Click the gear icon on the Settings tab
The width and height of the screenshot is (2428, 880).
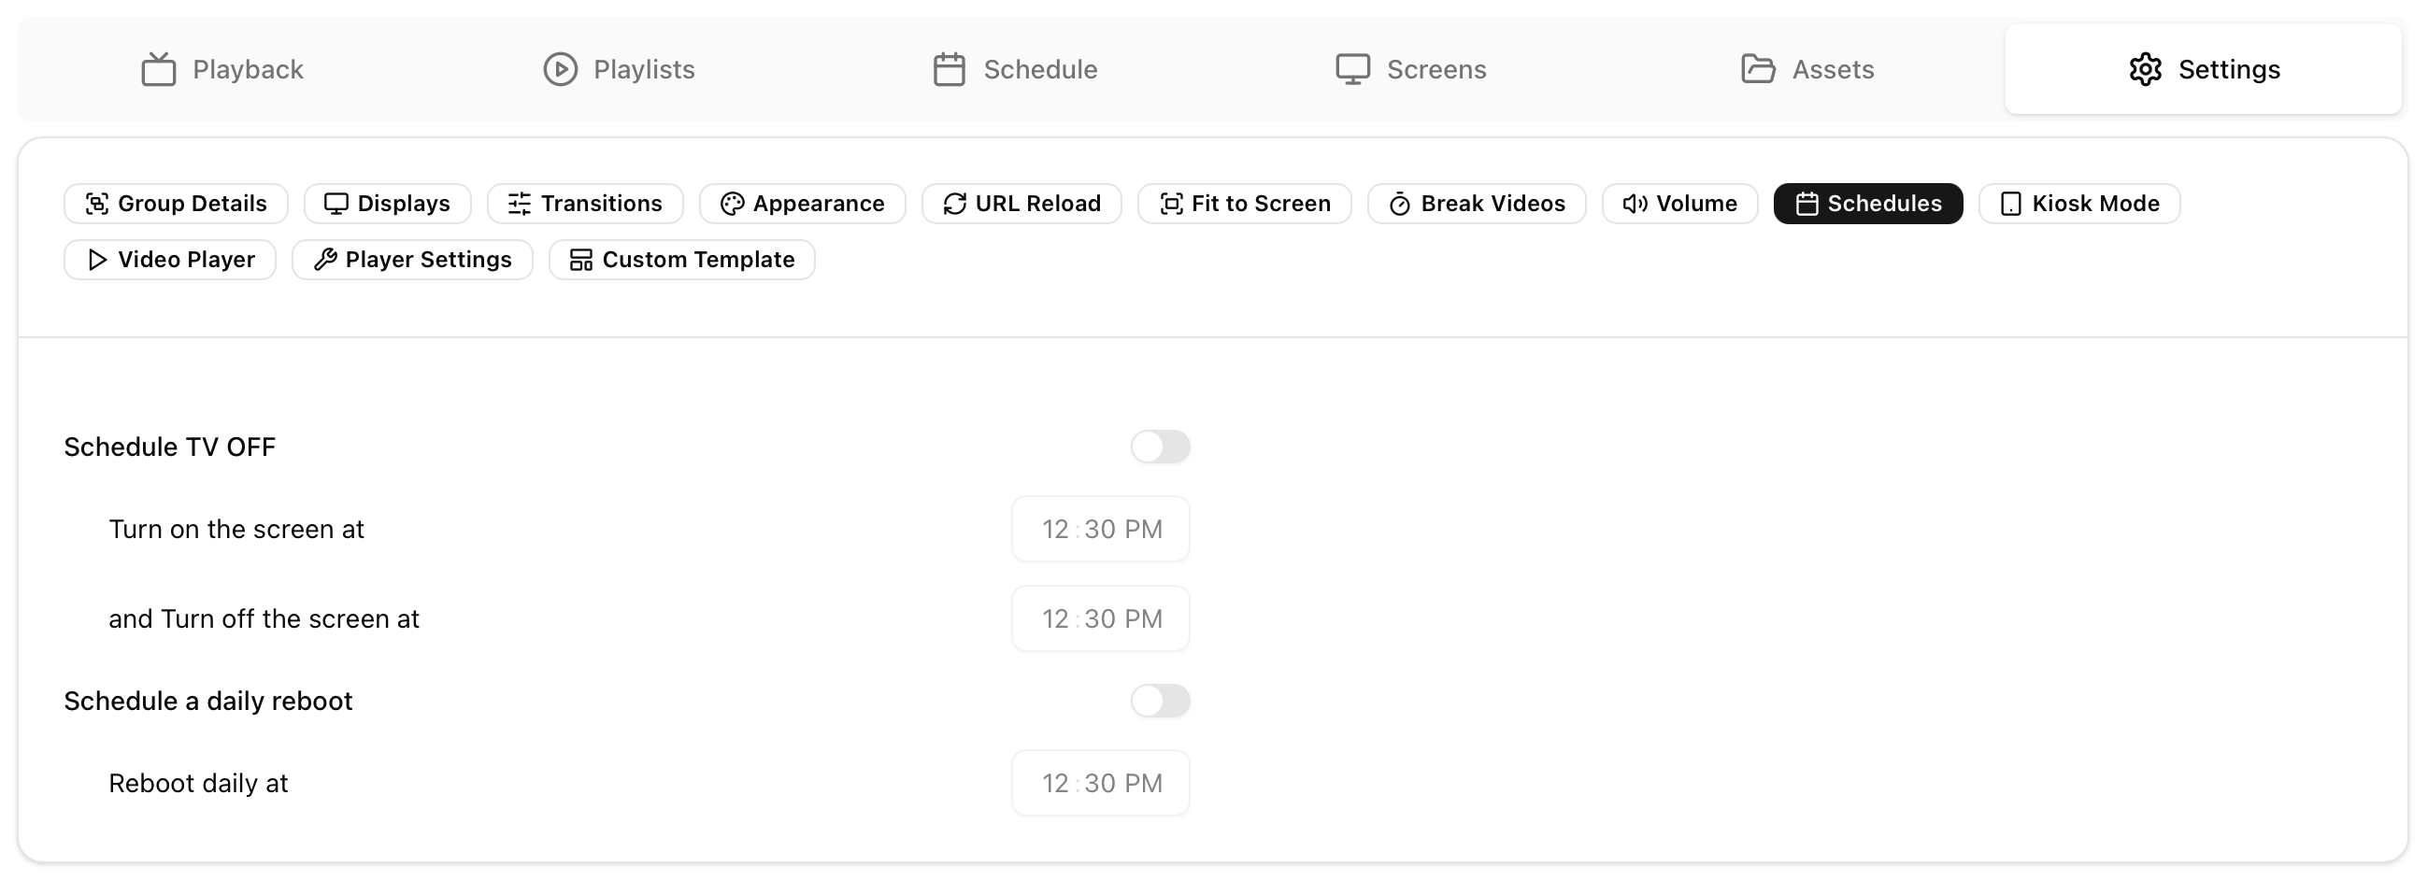coord(2144,70)
